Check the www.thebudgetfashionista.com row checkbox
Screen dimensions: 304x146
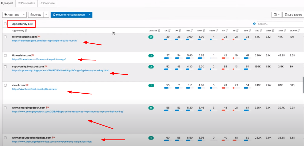[6, 138]
